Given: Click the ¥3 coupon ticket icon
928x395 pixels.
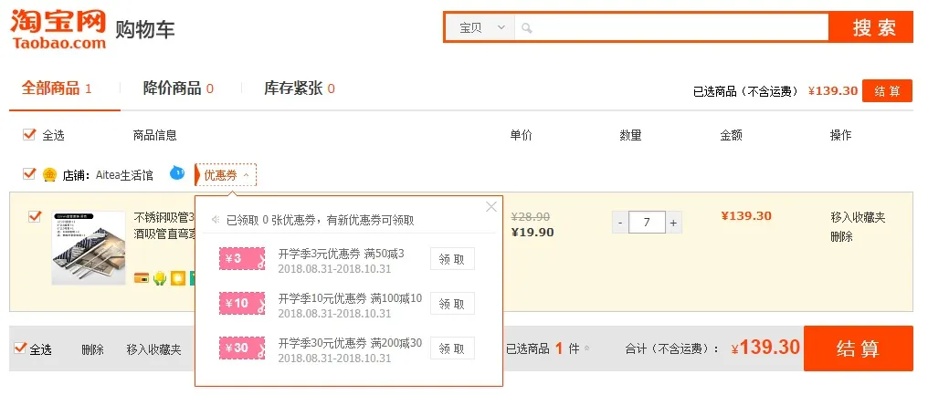Looking at the screenshot, I should click(242, 259).
